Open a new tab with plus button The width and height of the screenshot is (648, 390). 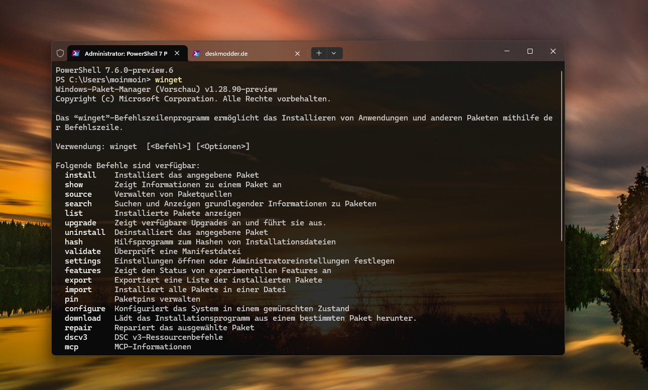coord(319,53)
